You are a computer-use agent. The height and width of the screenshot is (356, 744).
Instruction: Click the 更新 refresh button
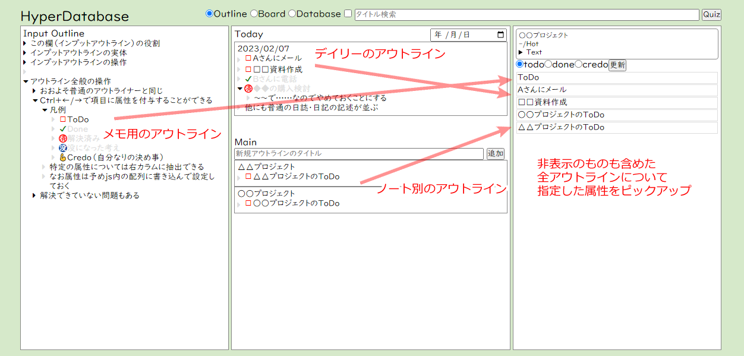point(617,65)
